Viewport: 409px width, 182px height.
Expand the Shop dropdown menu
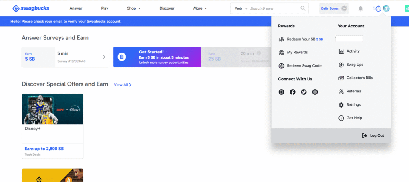coord(134,8)
